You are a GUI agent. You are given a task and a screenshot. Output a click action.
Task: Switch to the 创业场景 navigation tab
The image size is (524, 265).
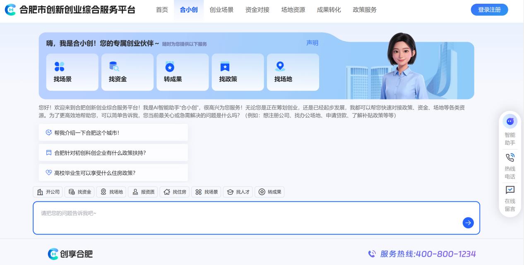221,10
